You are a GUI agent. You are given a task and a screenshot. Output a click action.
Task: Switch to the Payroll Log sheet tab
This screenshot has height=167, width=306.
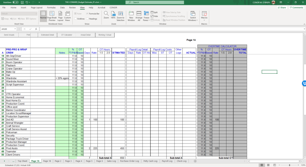pyautogui.click(x=167, y=161)
